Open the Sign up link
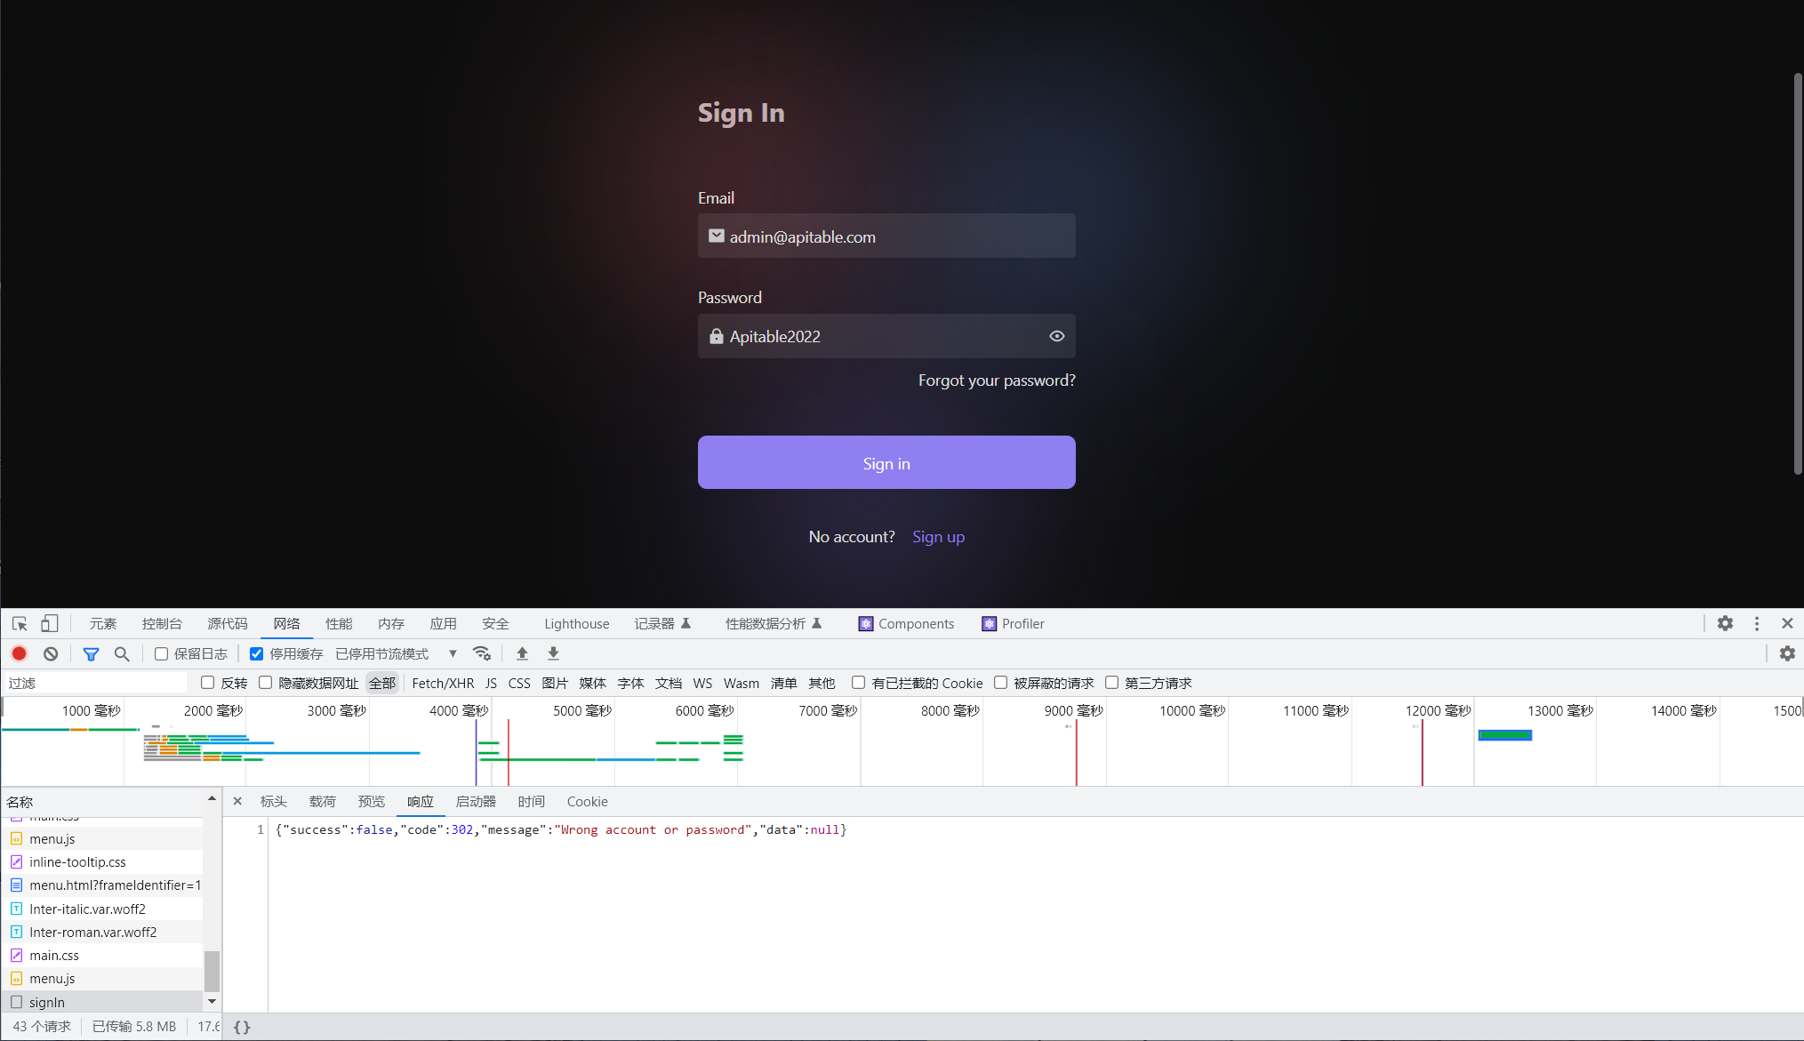 coord(938,536)
